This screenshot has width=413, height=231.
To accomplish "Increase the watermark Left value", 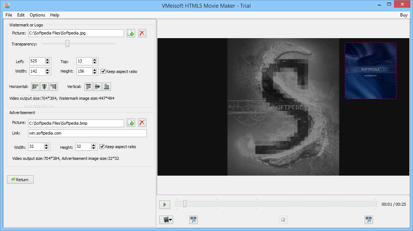I will pyautogui.click(x=47, y=60).
